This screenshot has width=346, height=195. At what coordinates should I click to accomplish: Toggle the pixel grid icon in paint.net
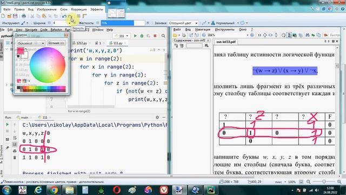(x=78, y=16)
